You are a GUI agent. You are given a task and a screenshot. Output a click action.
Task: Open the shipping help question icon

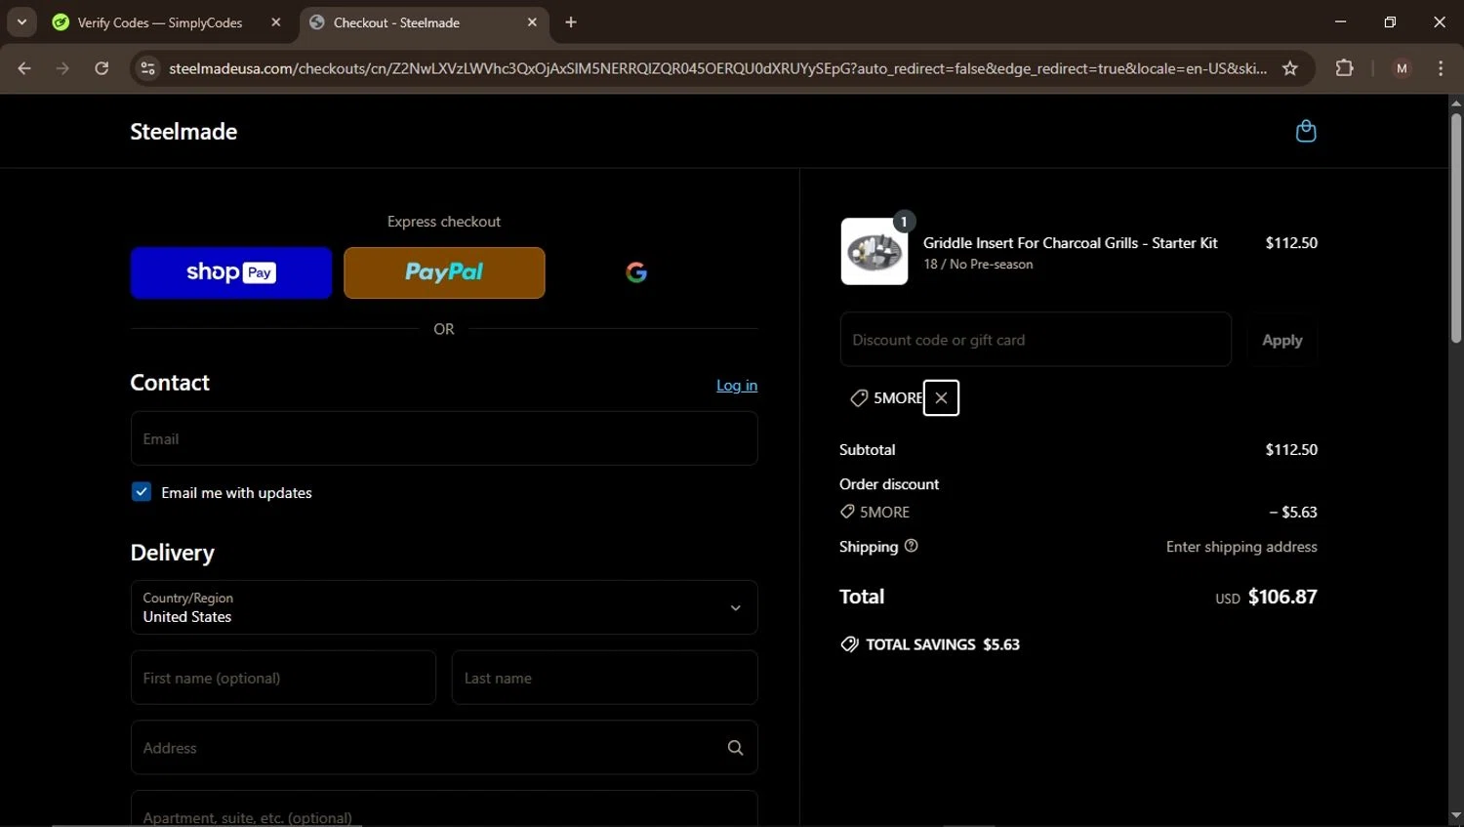point(912,546)
